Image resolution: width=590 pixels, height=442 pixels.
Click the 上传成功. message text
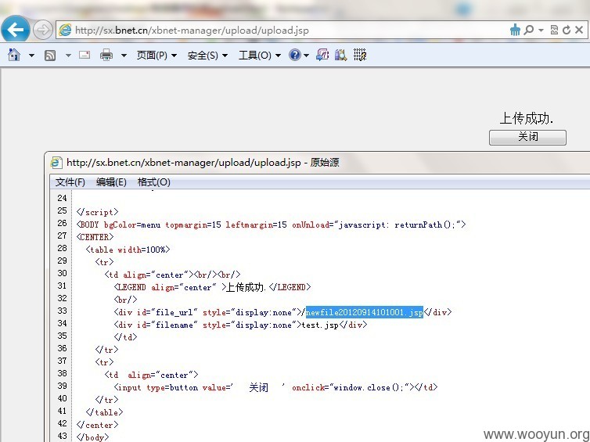(527, 118)
